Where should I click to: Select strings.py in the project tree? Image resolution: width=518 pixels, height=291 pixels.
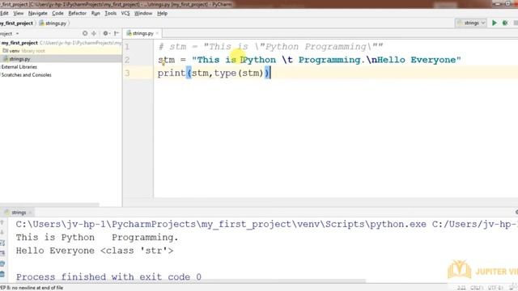pyautogui.click(x=61, y=59)
